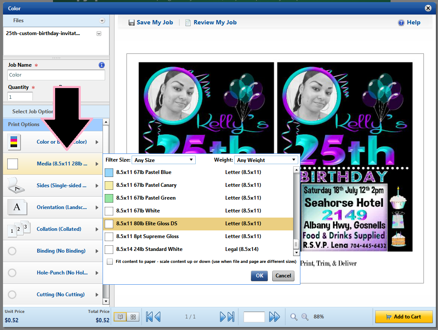The width and height of the screenshot is (438, 330).
Task: Click the Save My Job disk icon
Action: tap(132, 23)
